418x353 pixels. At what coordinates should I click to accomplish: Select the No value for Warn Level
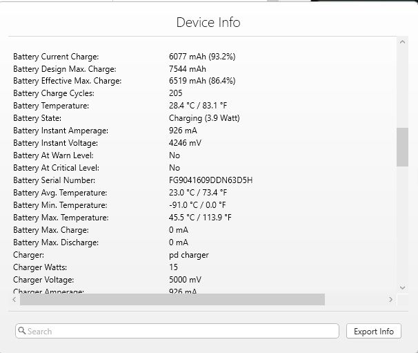click(x=175, y=155)
